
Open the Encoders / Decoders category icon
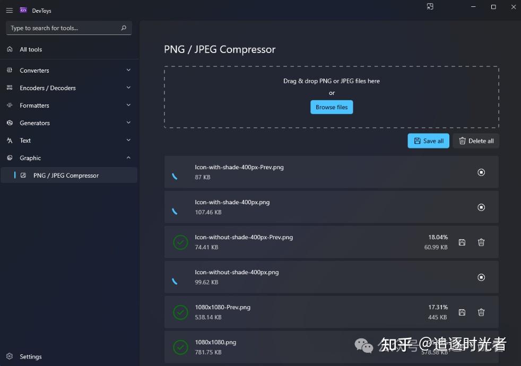(x=9, y=88)
